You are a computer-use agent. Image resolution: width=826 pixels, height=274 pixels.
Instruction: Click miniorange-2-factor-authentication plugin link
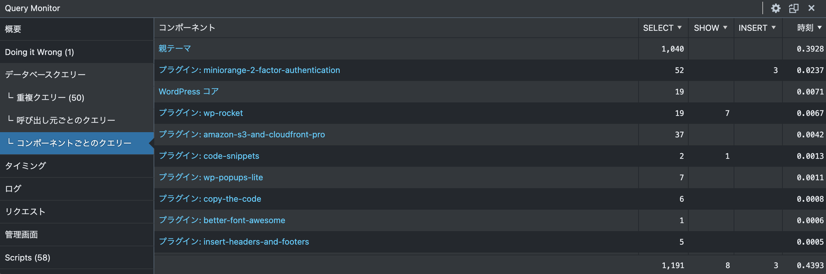[249, 70]
